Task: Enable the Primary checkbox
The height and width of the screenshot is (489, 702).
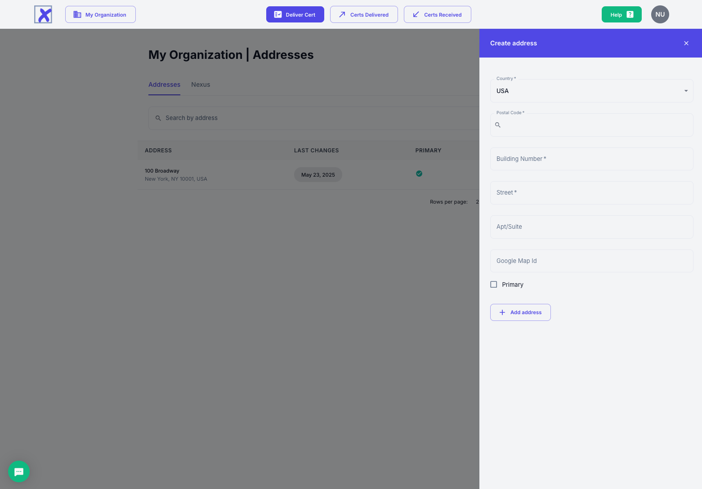Action: (494, 285)
